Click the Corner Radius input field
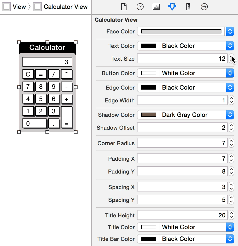The image size is (238, 246). tap(182, 143)
